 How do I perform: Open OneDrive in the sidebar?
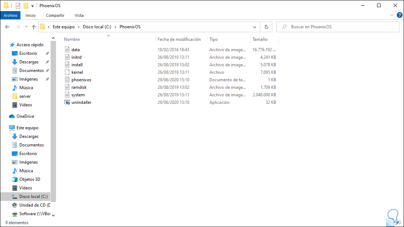(x=25, y=116)
